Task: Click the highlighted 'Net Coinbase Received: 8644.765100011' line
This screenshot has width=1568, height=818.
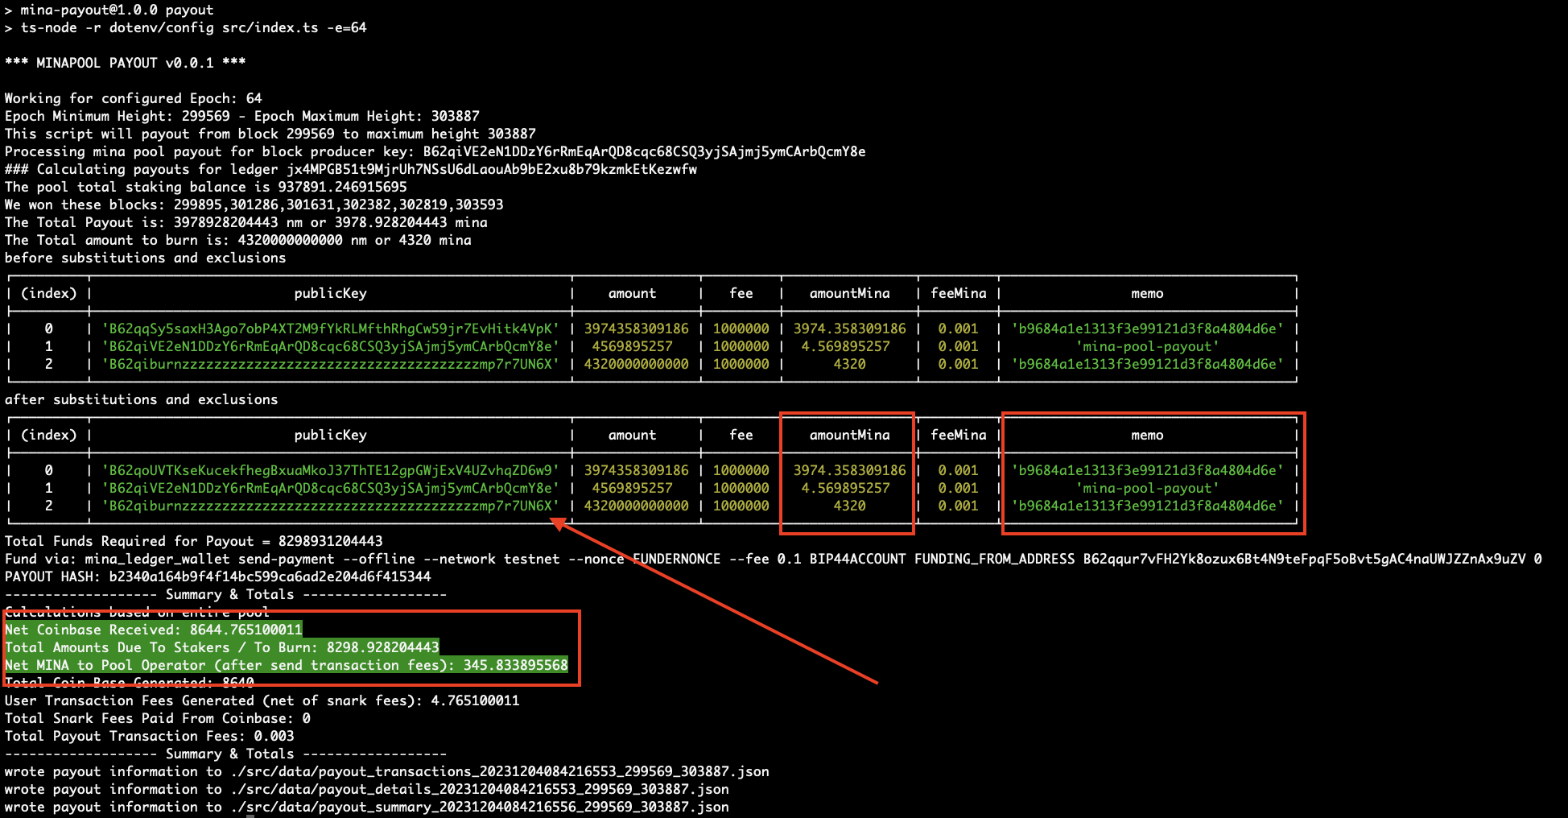Action: [154, 630]
